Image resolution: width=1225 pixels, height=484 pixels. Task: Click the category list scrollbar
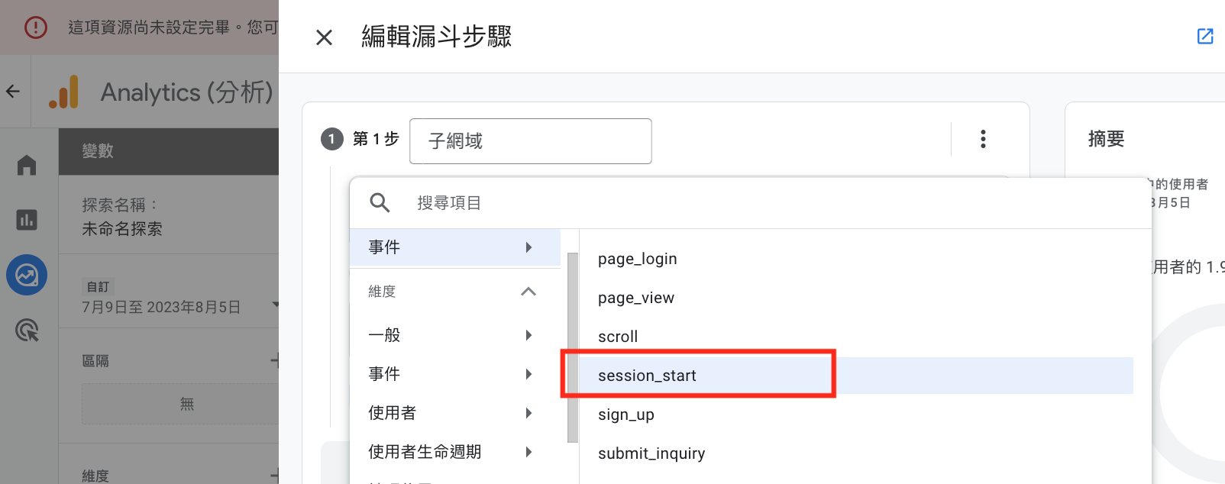572,347
